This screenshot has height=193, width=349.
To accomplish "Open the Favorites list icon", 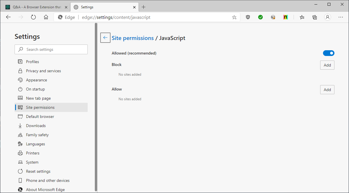I will tap(302, 17).
